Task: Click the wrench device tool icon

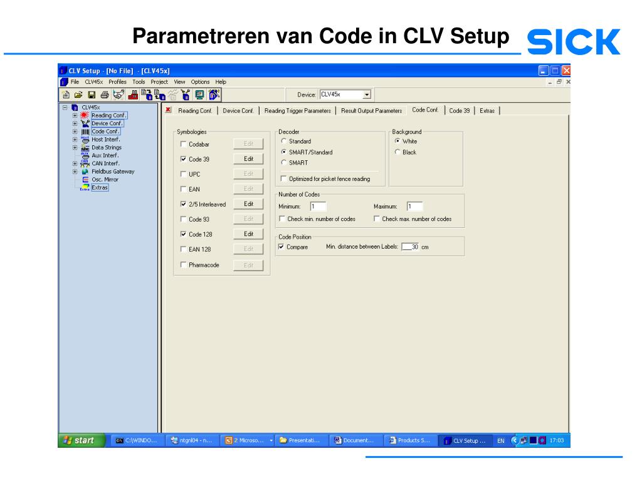Action: [x=186, y=95]
